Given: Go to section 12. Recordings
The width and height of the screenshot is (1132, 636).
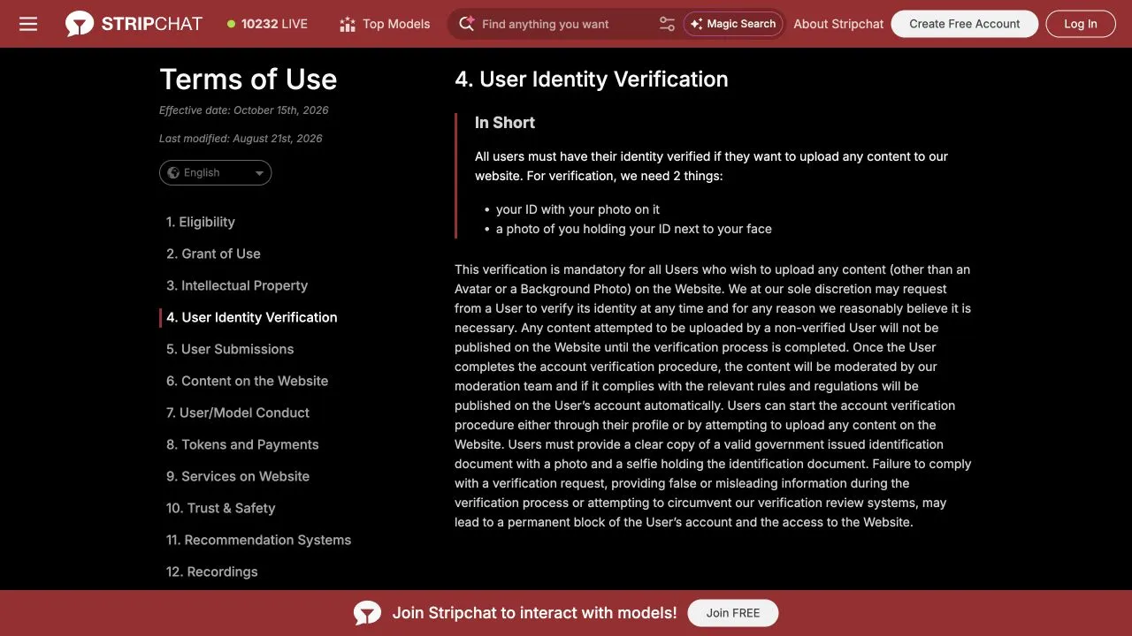Looking at the screenshot, I should click(212, 572).
